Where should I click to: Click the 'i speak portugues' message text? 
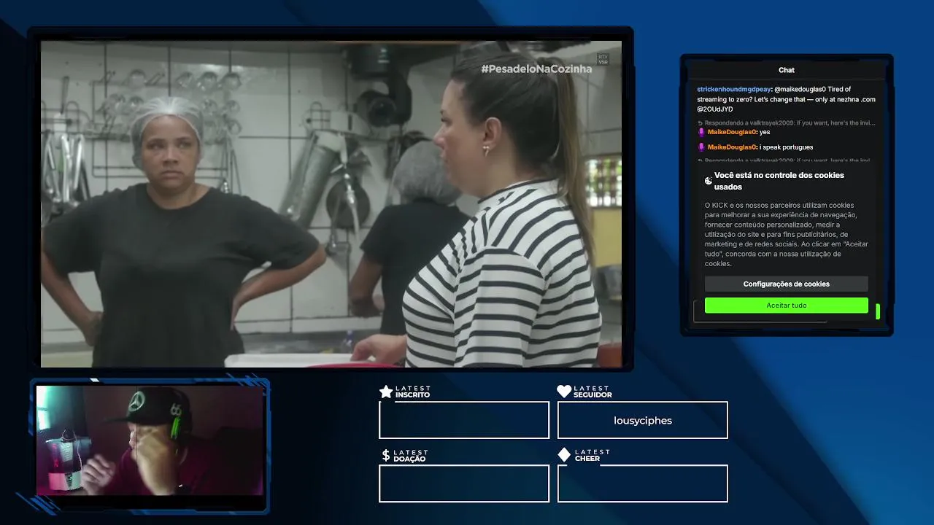[786, 147]
